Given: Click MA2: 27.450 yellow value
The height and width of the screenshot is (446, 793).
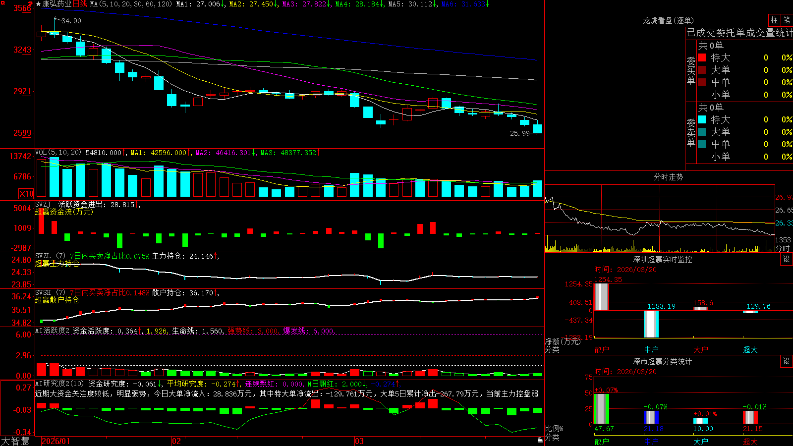Looking at the screenshot, I should (253, 4).
